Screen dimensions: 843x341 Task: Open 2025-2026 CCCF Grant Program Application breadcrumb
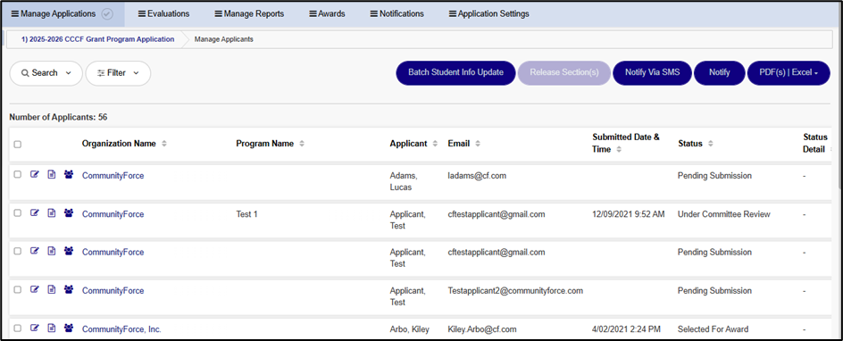(x=98, y=39)
